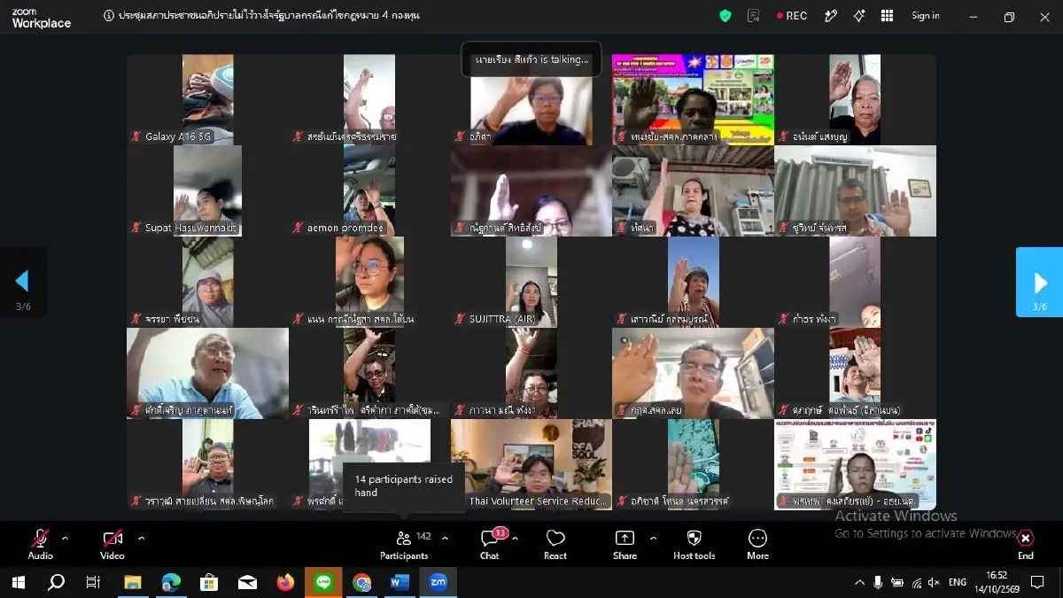Open the annotate pen icon in top bar
Screen dimensions: 1063x598
point(831,15)
